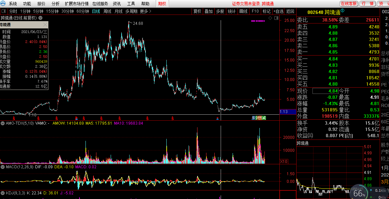This screenshot has height=199, width=389.
Task: Click the 在线客服 button
Action: click(349, 4)
